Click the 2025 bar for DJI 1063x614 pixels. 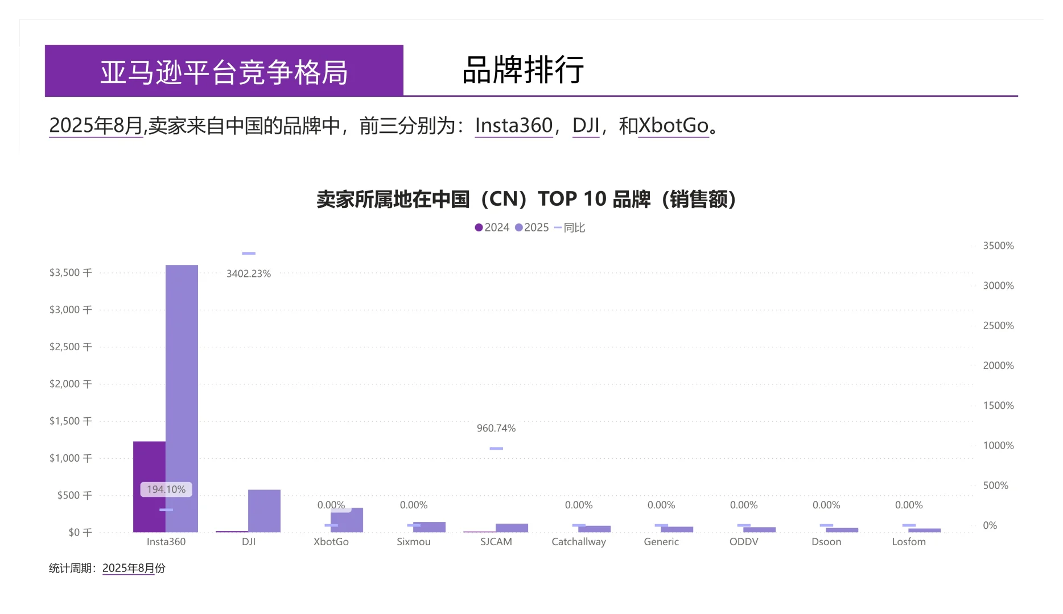(264, 511)
